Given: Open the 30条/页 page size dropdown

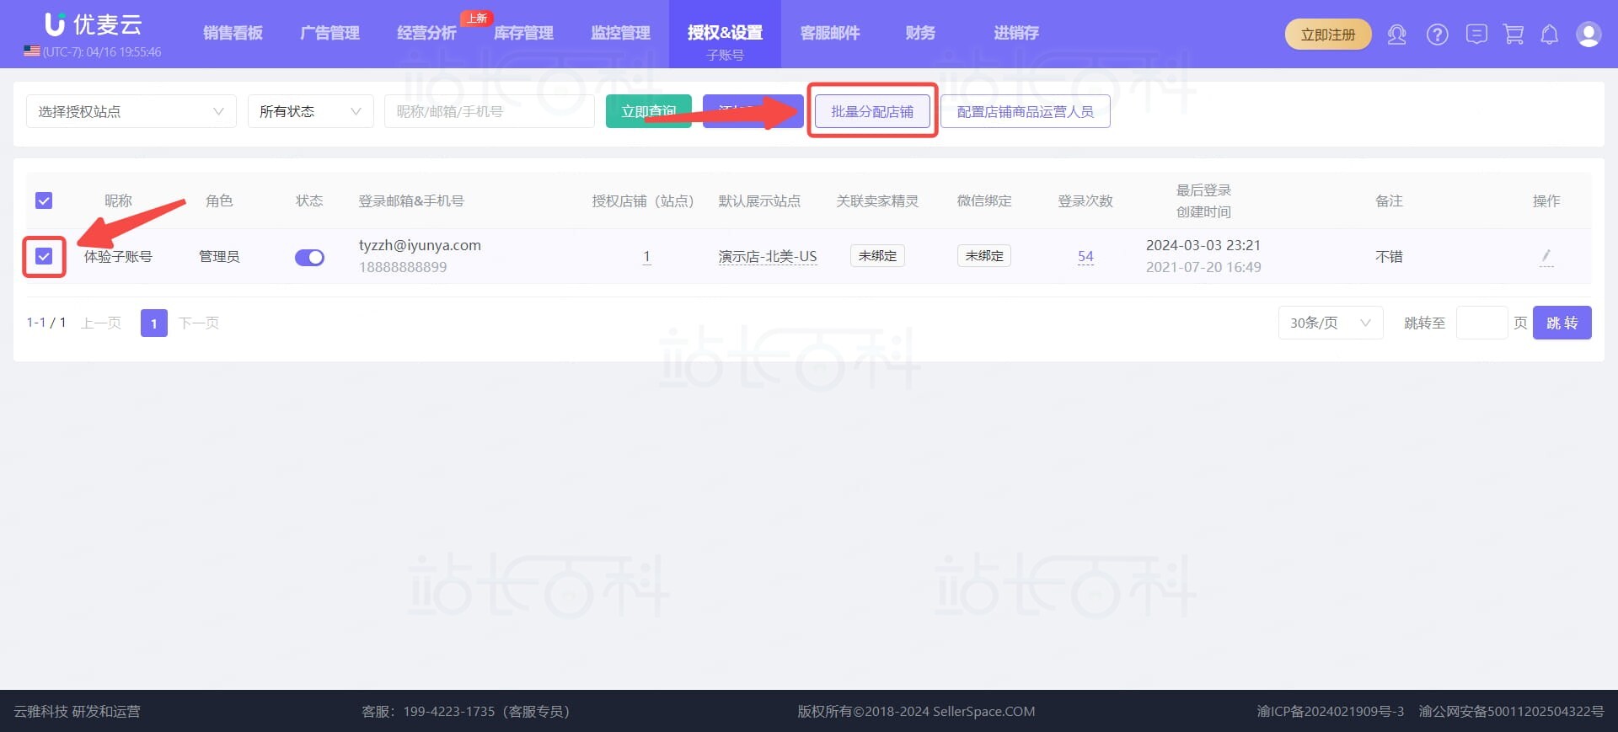Looking at the screenshot, I should pos(1330,323).
